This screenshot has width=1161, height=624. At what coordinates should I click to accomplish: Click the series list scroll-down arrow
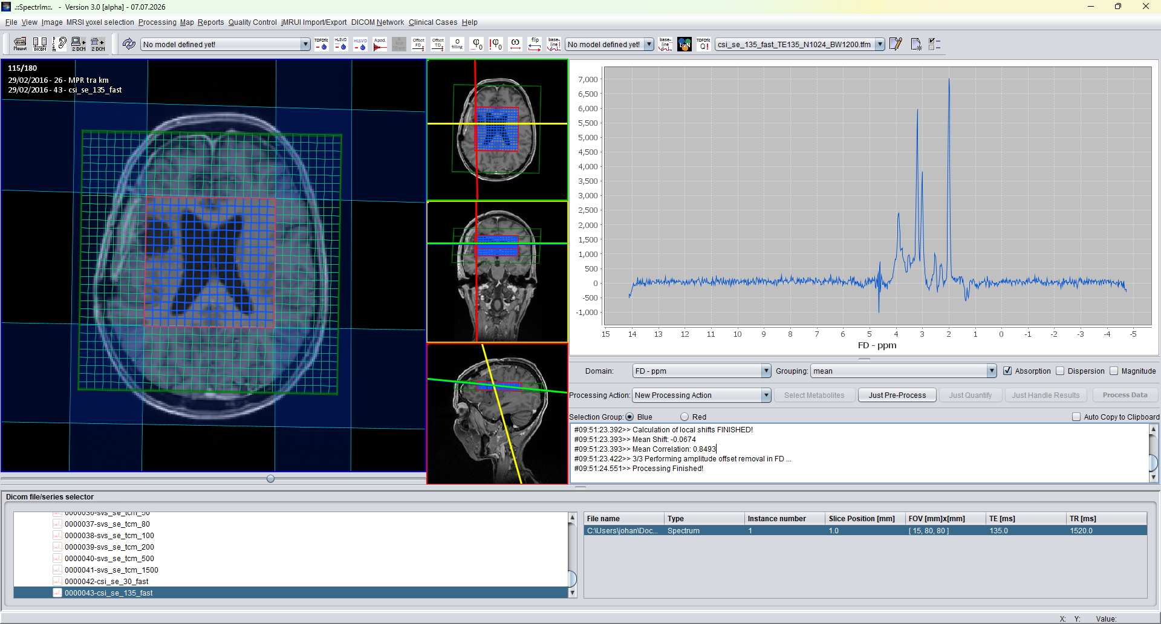click(572, 593)
